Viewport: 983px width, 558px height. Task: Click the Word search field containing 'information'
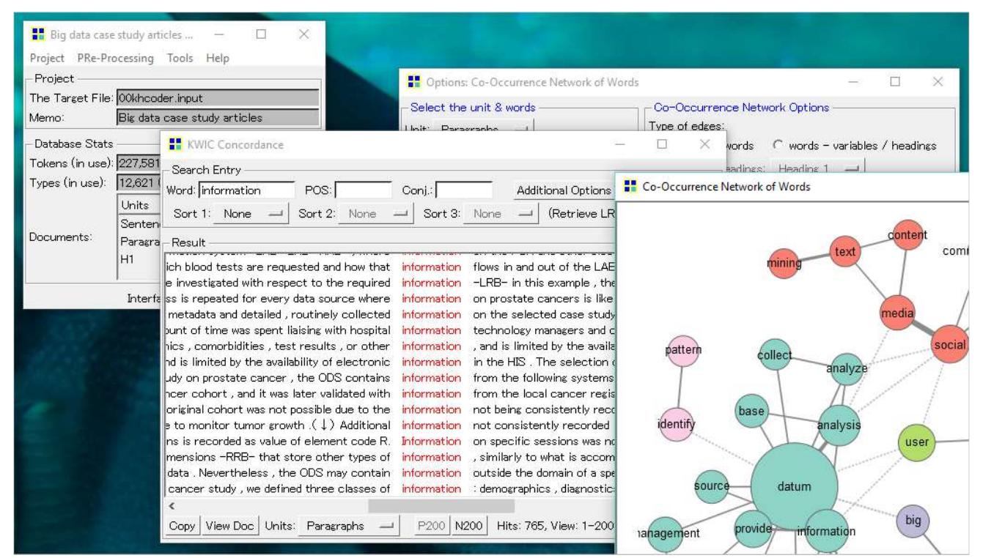tap(246, 190)
